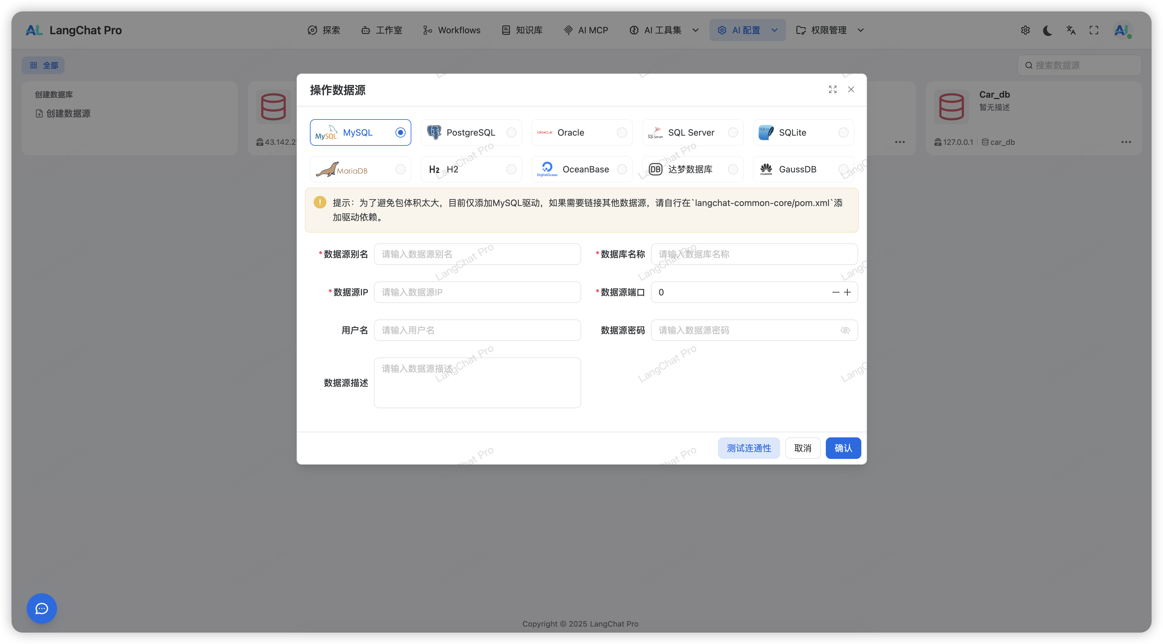This screenshot has height=644, width=1163.
Task: Open the chat assistant bubble
Action: coord(41,608)
